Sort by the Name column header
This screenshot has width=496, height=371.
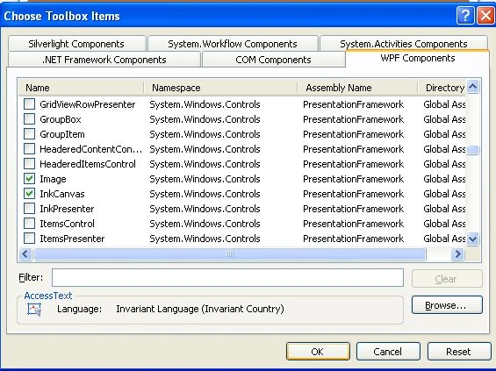pos(81,88)
